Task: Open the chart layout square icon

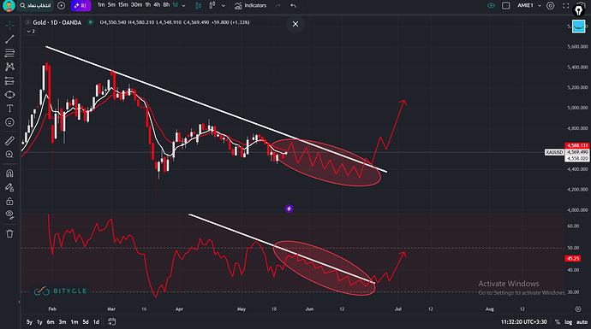Action: coord(506,6)
